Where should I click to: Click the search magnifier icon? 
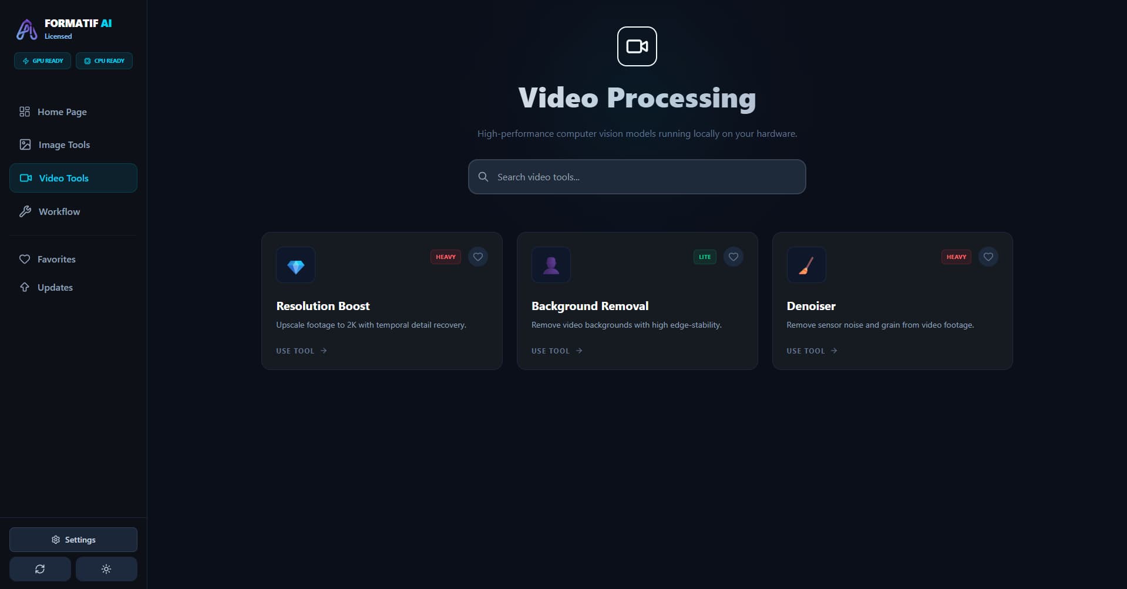coord(483,177)
